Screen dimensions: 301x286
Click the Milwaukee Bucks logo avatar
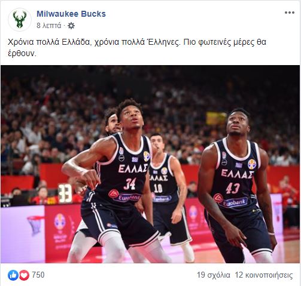click(x=20, y=20)
